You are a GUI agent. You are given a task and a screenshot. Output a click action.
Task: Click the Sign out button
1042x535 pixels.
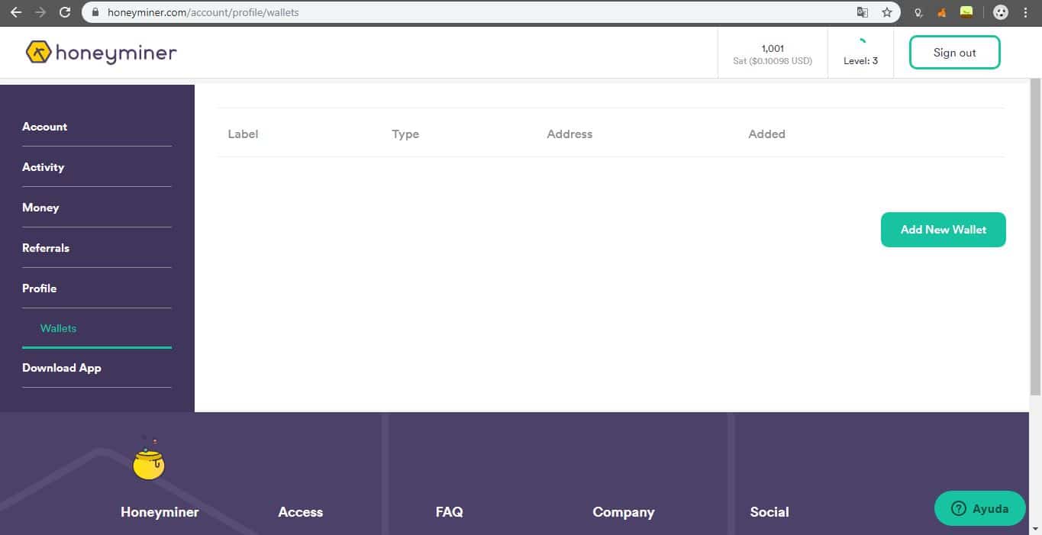pos(954,53)
